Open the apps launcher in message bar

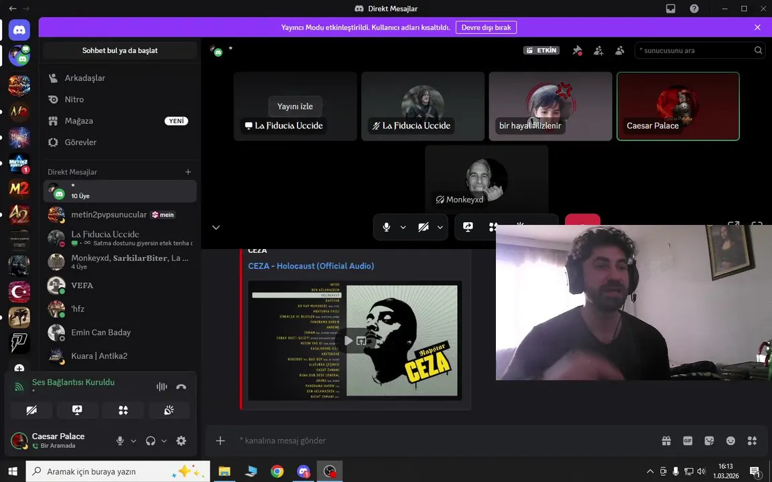[x=752, y=440]
